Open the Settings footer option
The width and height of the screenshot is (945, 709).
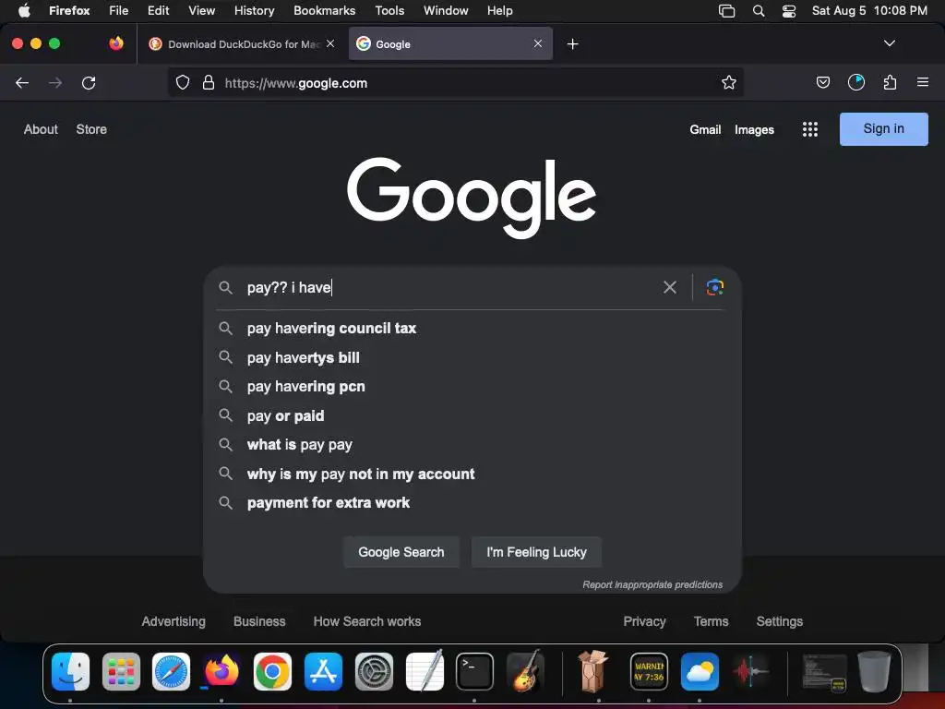(779, 621)
